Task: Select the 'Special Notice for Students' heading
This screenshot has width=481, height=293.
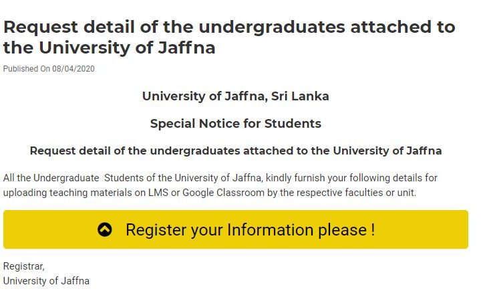Action: [236, 124]
